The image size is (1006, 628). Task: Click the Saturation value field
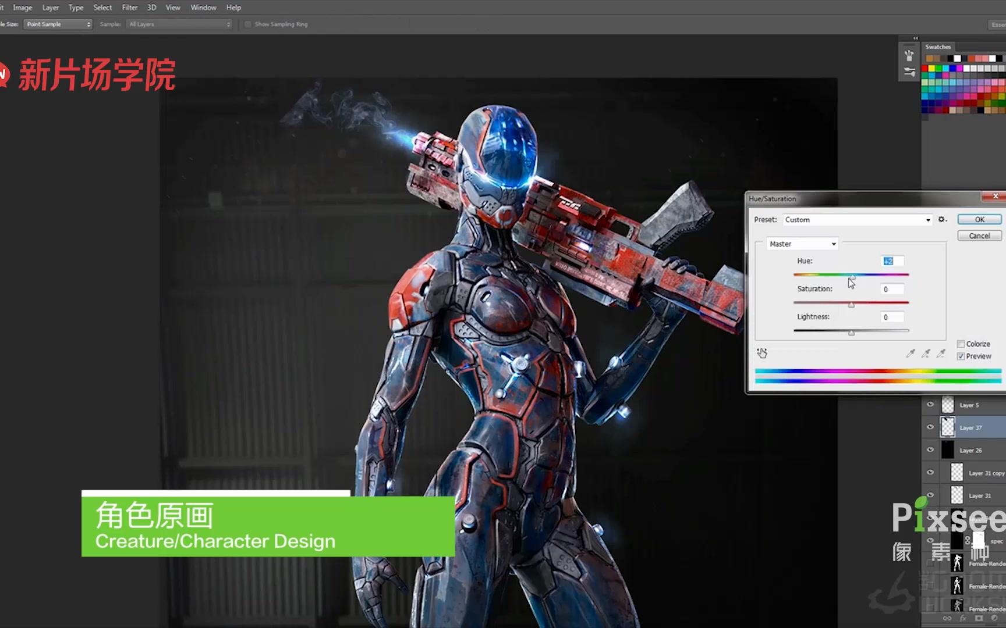point(892,289)
